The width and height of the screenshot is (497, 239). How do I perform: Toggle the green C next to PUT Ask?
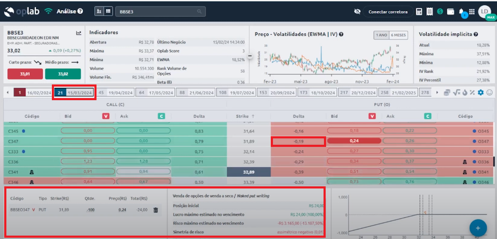coord(427,116)
